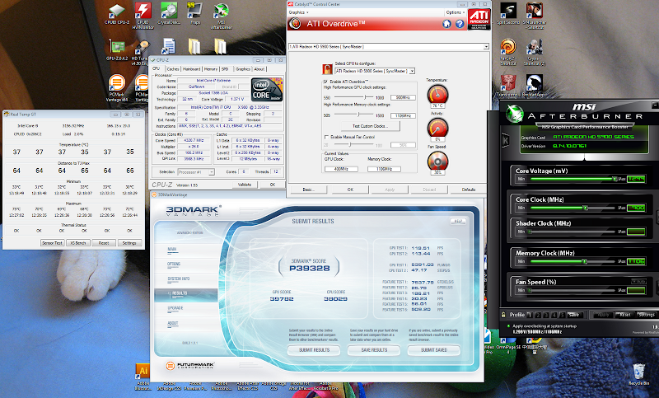Launch the SF4Launcher desktop shortcut
The height and width of the screenshot is (398, 659).
(x=535, y=16)
